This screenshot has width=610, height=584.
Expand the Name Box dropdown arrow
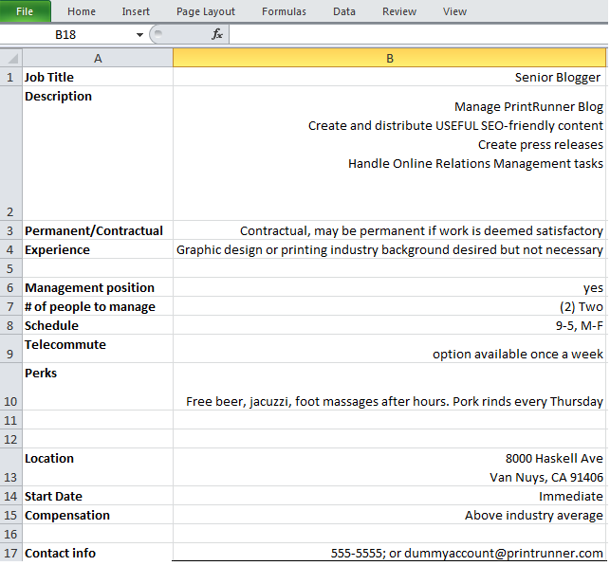click(139, 35)
